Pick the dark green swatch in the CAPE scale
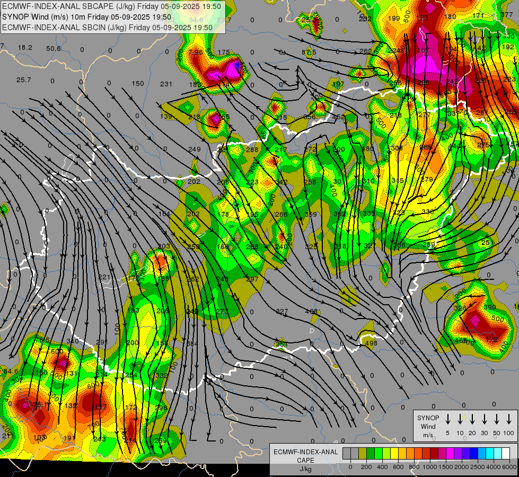Screen dimensions: 519x477 tap(371, 454)
